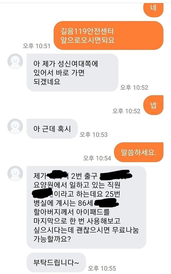Open the sender avatar next to '아 근데 혹시'
The image size is (171, 274).
15,126
